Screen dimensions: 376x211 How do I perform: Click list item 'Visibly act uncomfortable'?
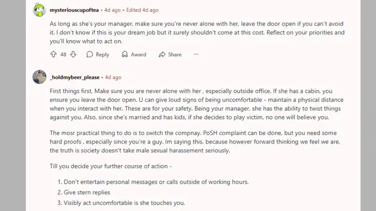(121, 203)
